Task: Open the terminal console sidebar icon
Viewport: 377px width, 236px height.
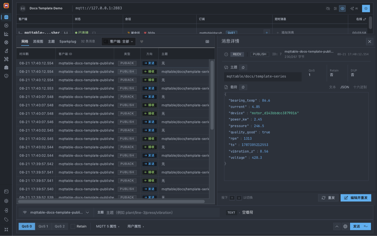Action: (x=6, y=192)
